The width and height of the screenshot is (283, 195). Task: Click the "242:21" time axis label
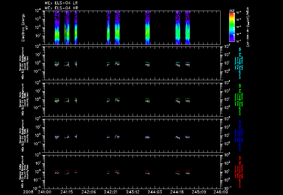point(111,192)
